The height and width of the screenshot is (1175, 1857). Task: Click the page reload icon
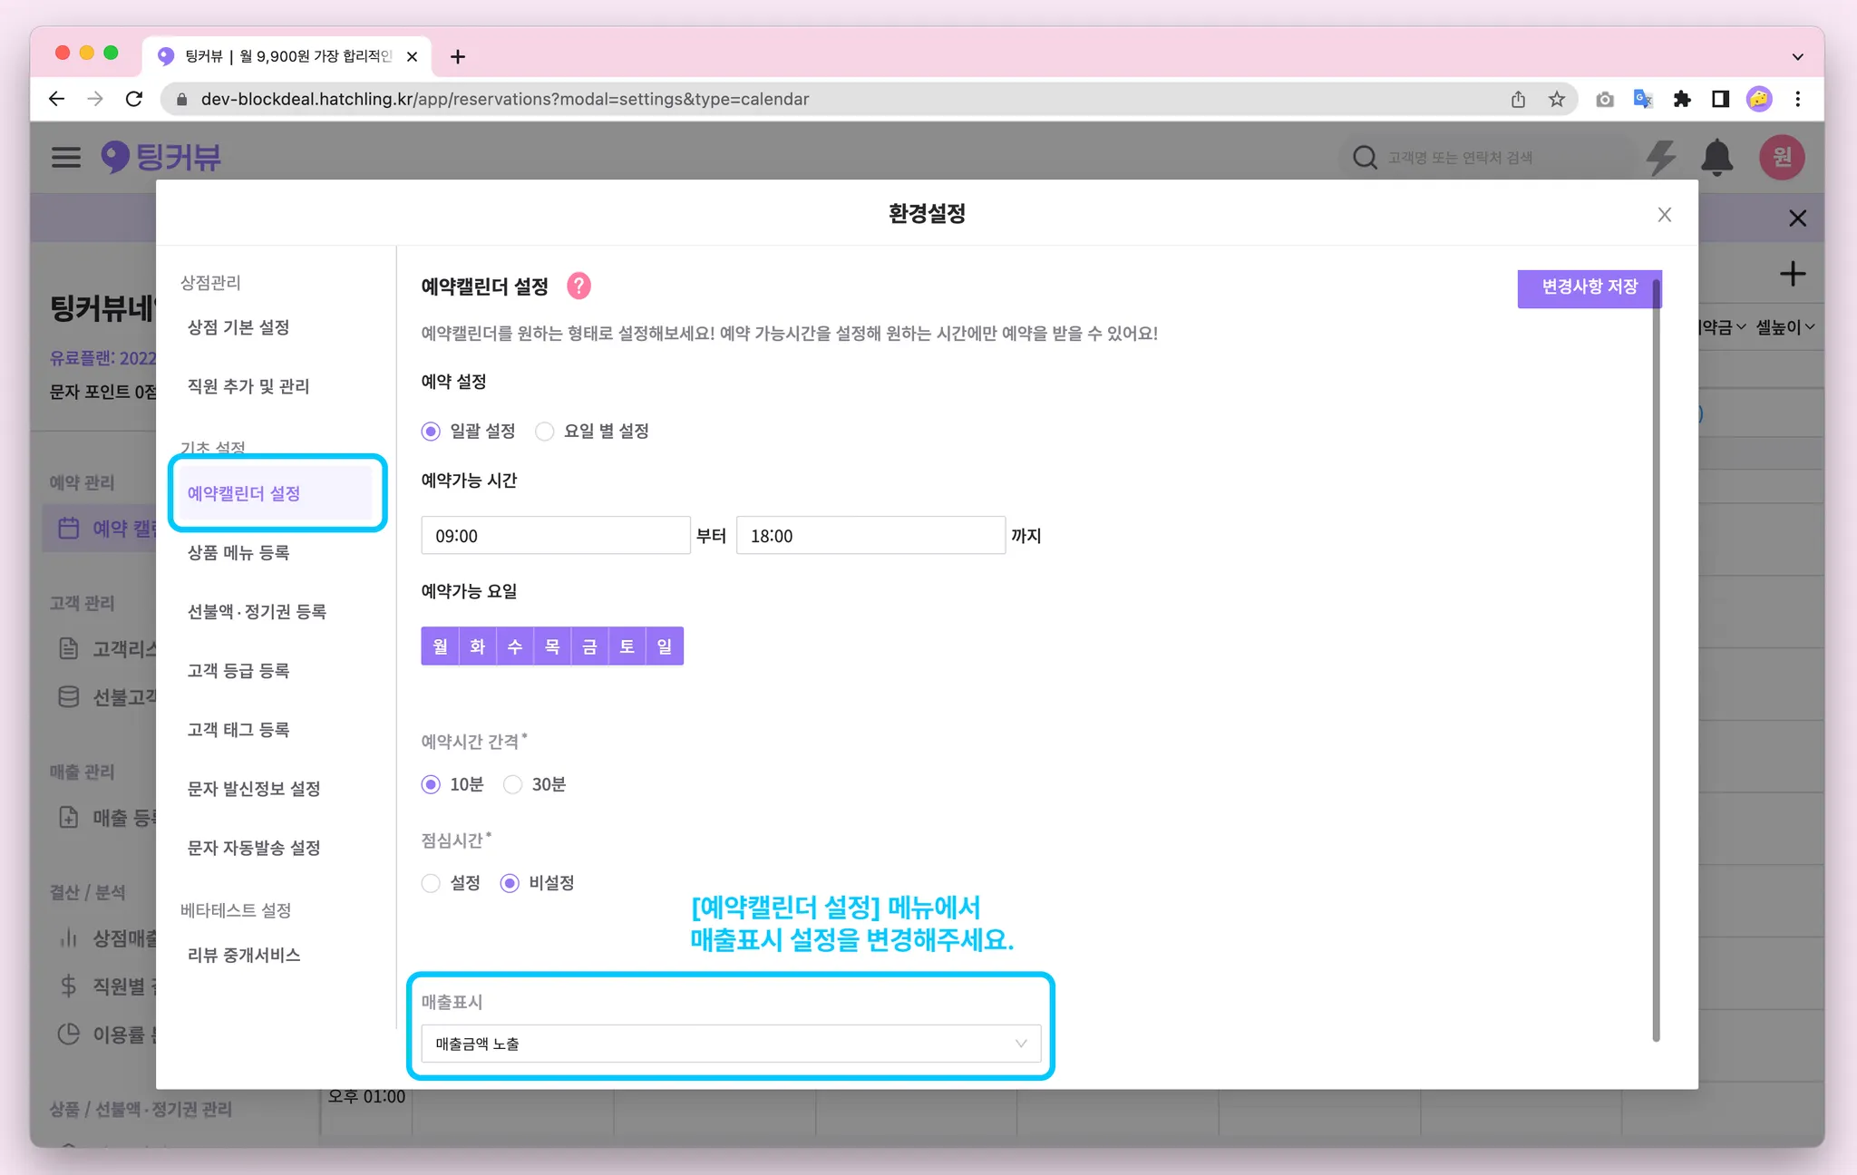point(134,100)
